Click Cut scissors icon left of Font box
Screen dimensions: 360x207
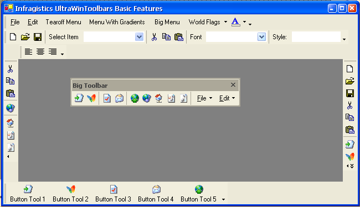tap(154, 37)
